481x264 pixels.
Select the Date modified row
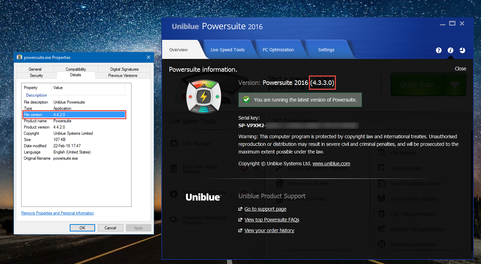coord(75,146)
